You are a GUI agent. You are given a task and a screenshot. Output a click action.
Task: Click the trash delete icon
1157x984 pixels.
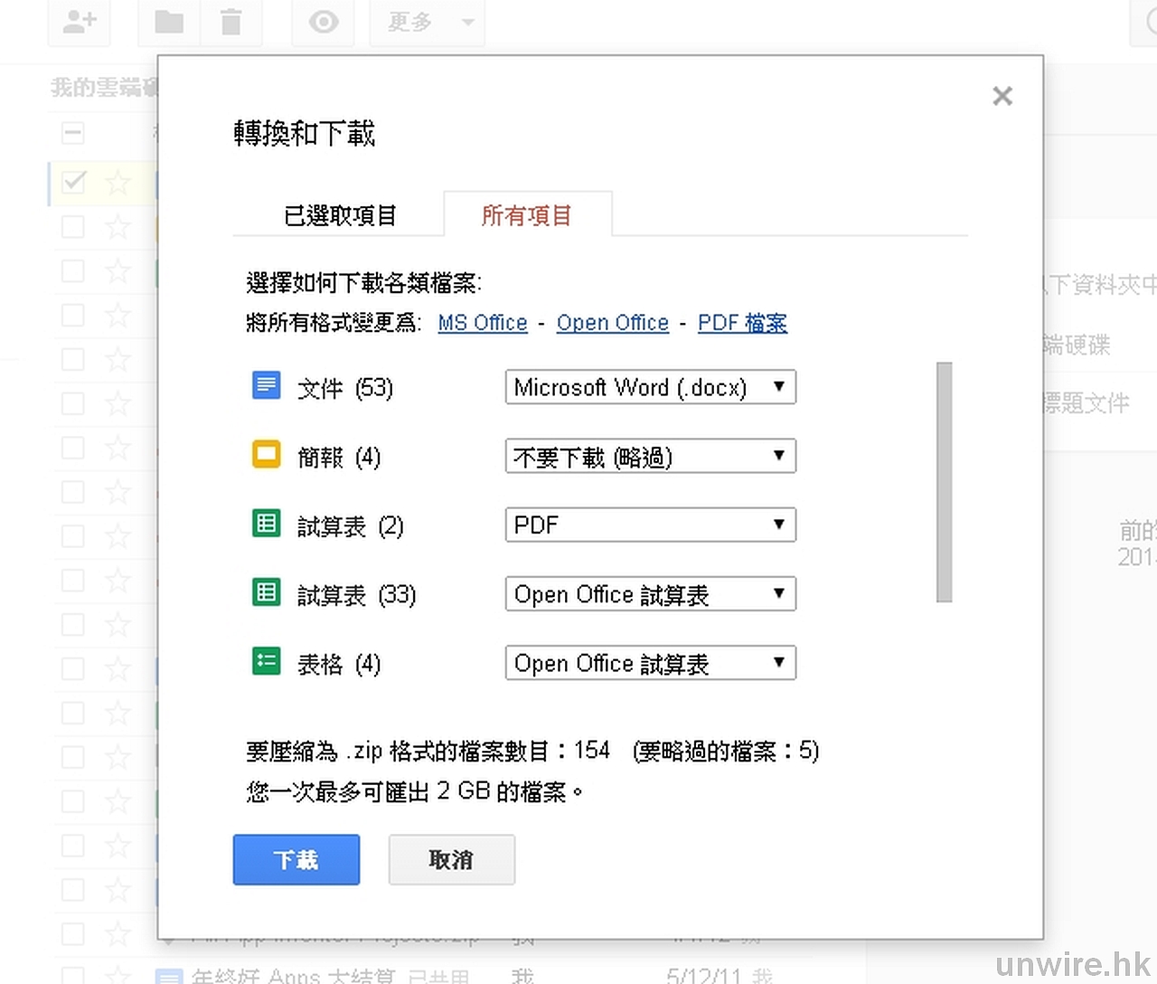pyautogui.click(x=231, y=22)
